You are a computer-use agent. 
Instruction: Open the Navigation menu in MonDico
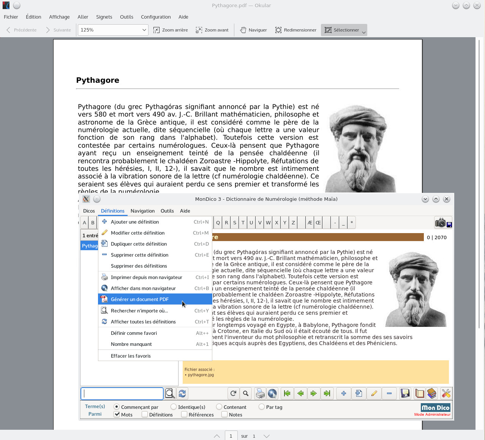tap(142, 211)
